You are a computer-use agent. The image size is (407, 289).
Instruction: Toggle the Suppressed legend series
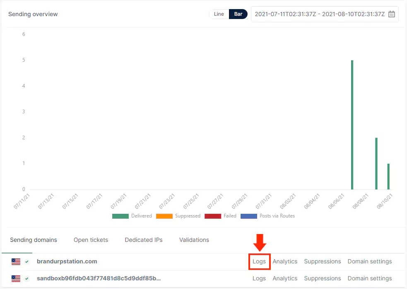(x=178, y=216)
